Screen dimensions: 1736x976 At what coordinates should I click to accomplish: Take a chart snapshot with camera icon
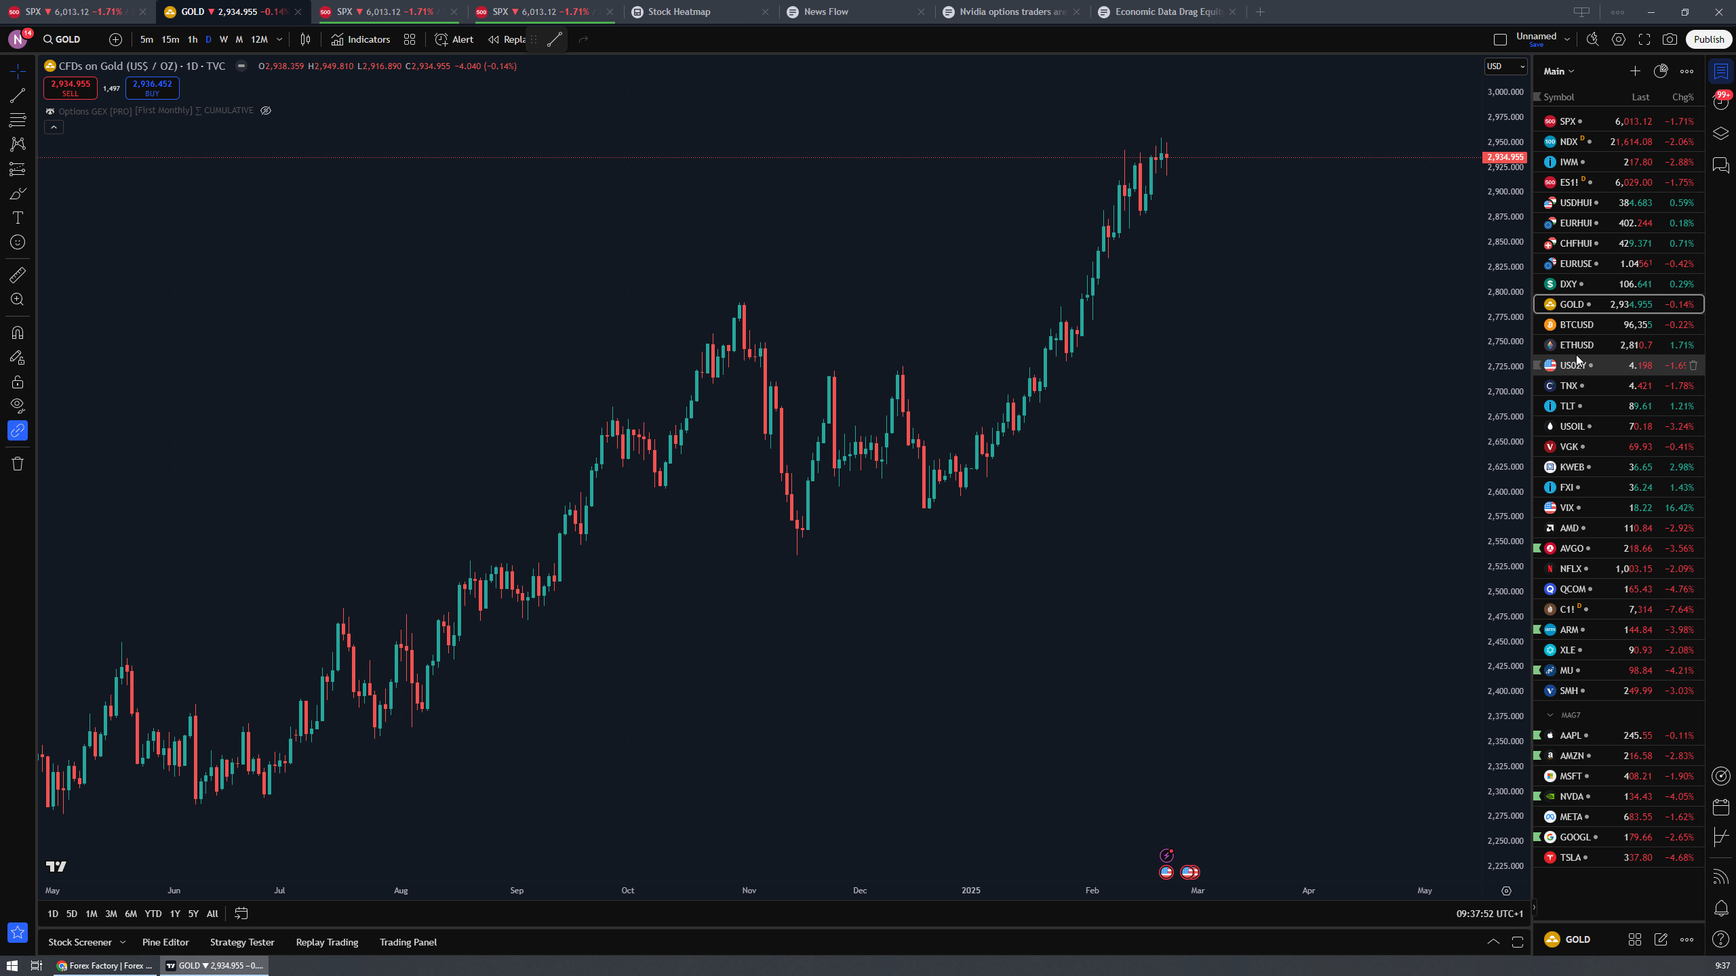coord(1670,39)
